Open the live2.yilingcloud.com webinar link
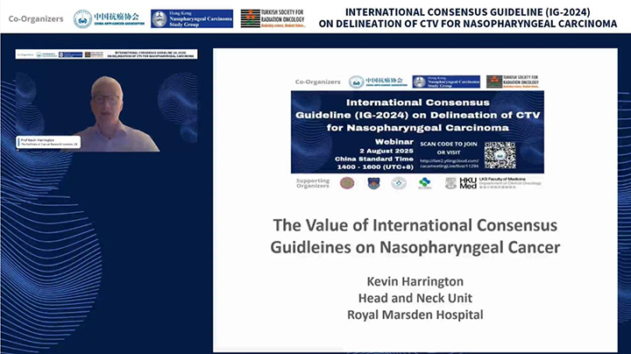This screenshot has height=354, width=631. [449, 163]
